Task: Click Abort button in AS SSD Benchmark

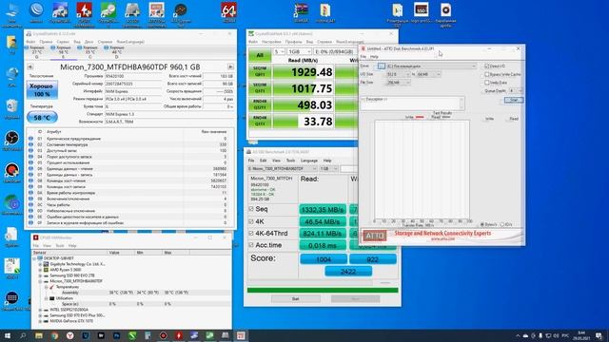Action: (355, 299)
